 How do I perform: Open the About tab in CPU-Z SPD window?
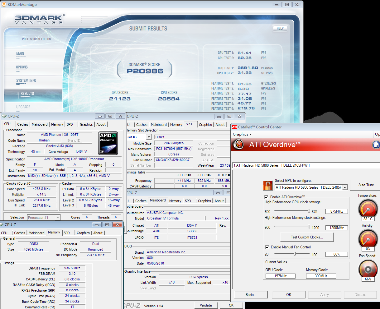click(220, 125)
